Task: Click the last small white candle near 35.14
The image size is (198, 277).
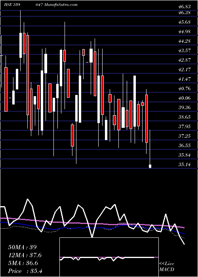Action: click(x=150, y=166)
